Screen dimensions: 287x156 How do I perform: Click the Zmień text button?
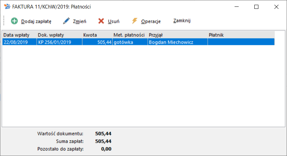pyautogui.click(x=80, y=21)
